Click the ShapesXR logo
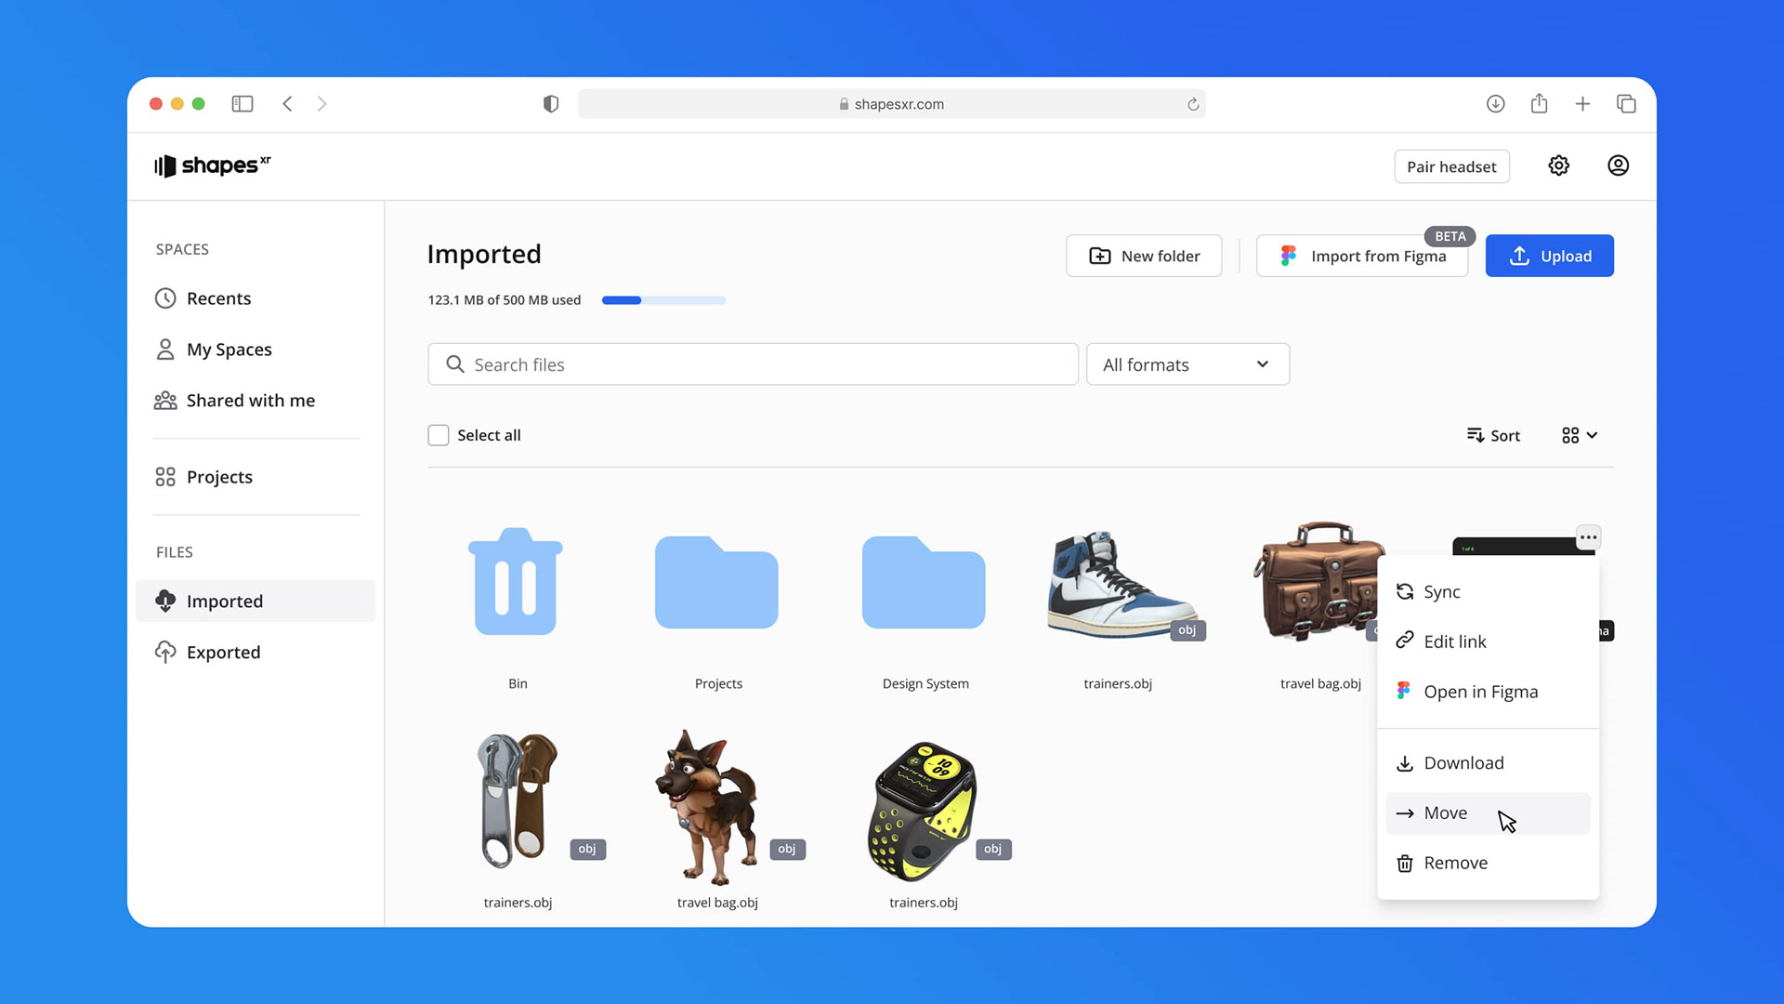This screenshot has height=1004, width=1784. 213,165
